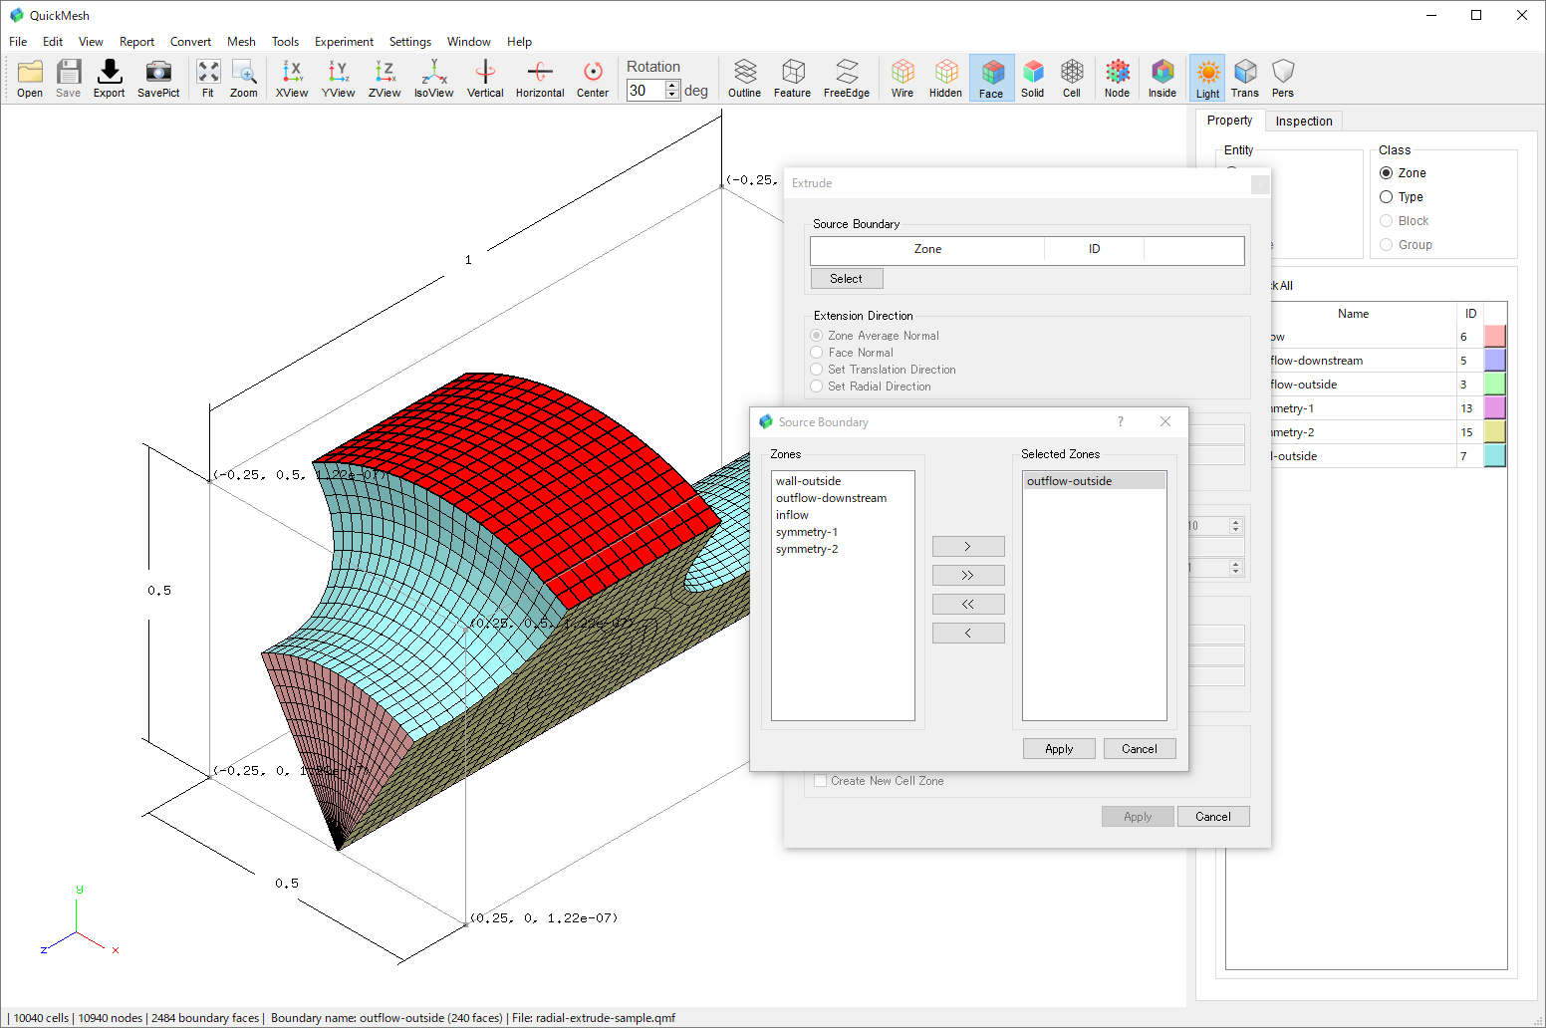Select the Type class radio button

pos(1387,197)
